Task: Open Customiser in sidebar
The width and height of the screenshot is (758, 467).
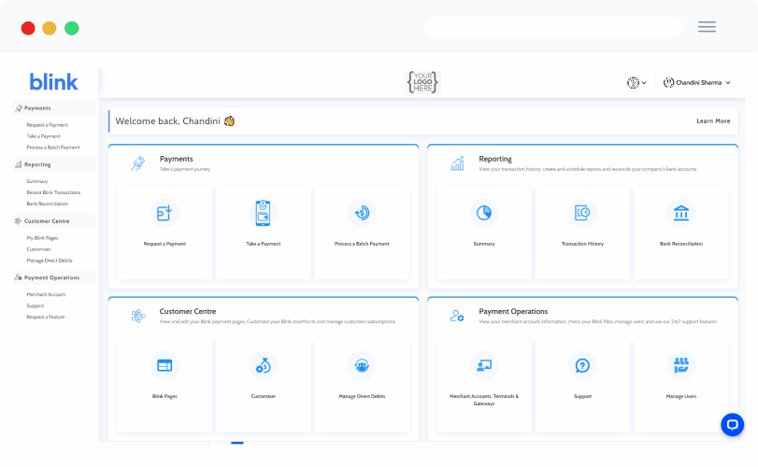Action: click(38, 249)
